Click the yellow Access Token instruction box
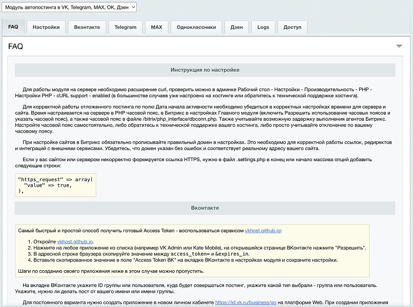The image size is (413, 307). [x=192, y=251]
